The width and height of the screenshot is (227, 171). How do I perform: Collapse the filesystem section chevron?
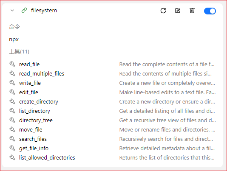pyautogui.click(x=12, y=11)
